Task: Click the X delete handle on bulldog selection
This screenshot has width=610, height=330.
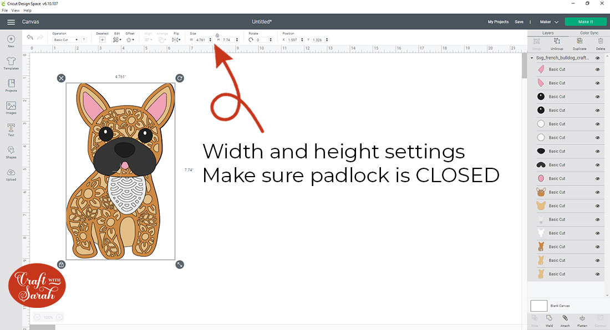Action: (x=61, y=78)
